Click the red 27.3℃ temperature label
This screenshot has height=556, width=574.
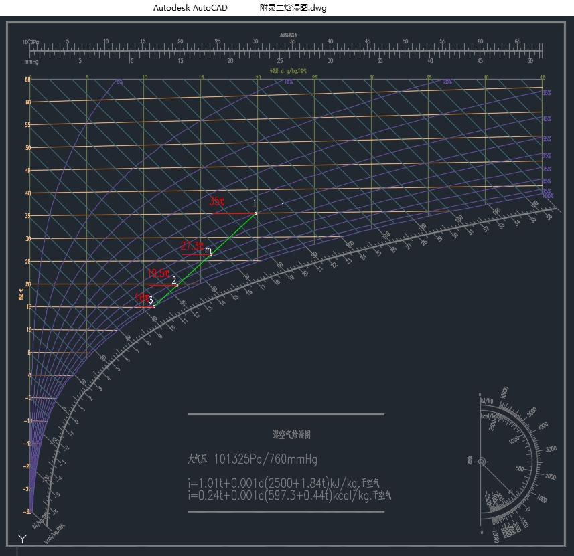pos(192,246)
